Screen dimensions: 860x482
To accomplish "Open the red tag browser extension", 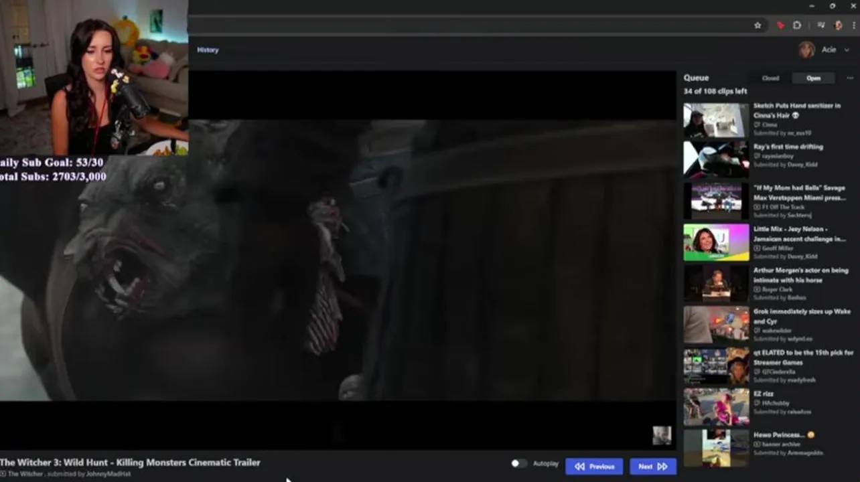I will [780, 25].
